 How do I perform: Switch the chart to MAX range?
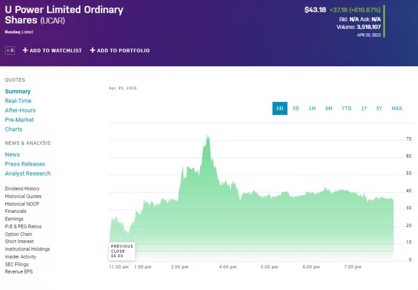click(x=397, y=108)
